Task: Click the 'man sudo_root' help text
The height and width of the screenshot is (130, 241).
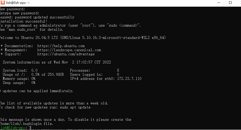Action: tap(22, 30)
